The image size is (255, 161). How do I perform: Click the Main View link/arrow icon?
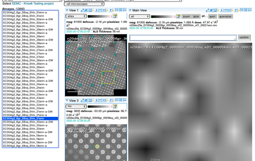tap(207, 10)
